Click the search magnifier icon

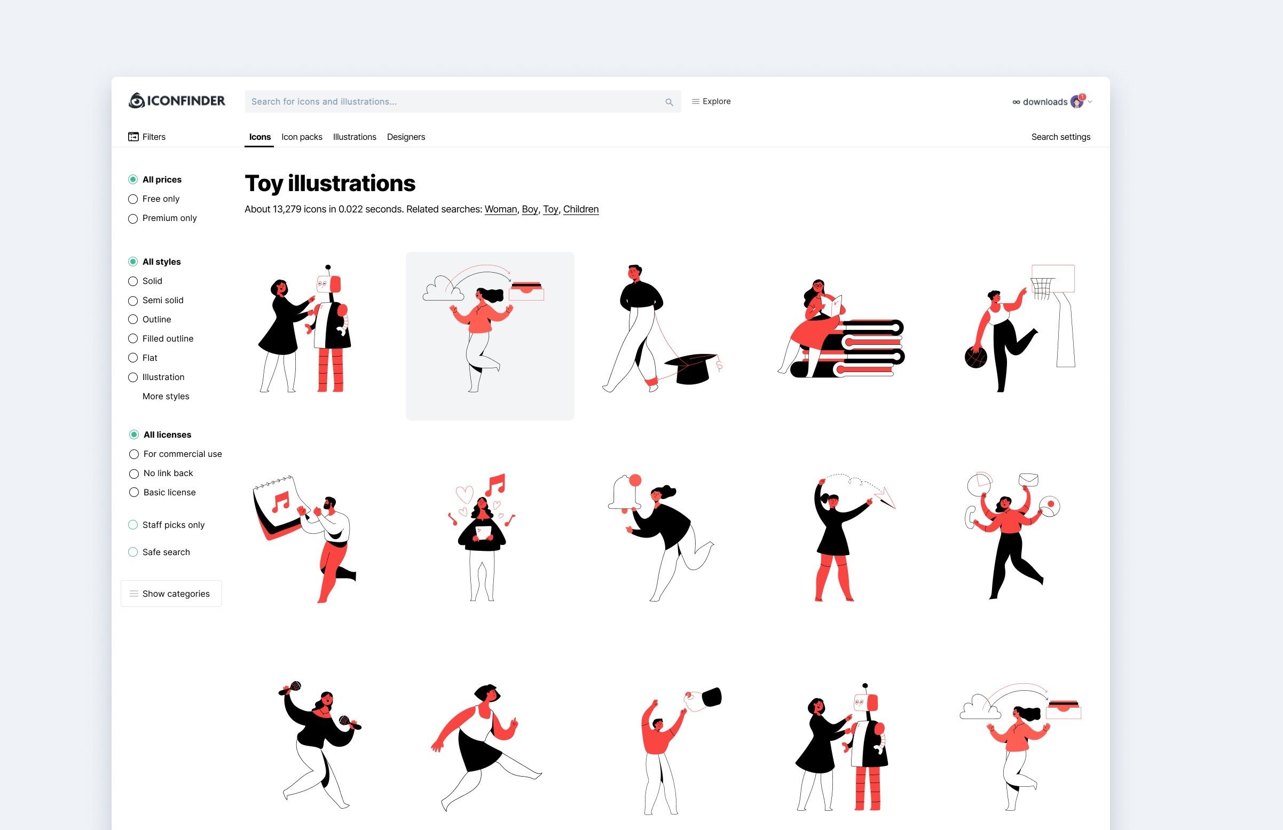click(x=669, y=102)
